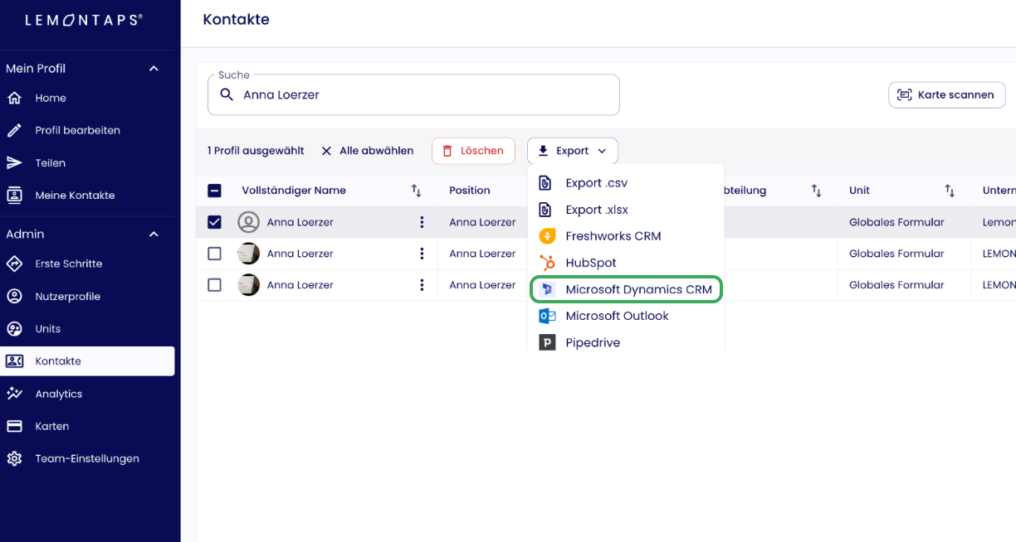Go to Team-Einstellungen page
Screen dimensions: 1016x542
coord(87,458)
